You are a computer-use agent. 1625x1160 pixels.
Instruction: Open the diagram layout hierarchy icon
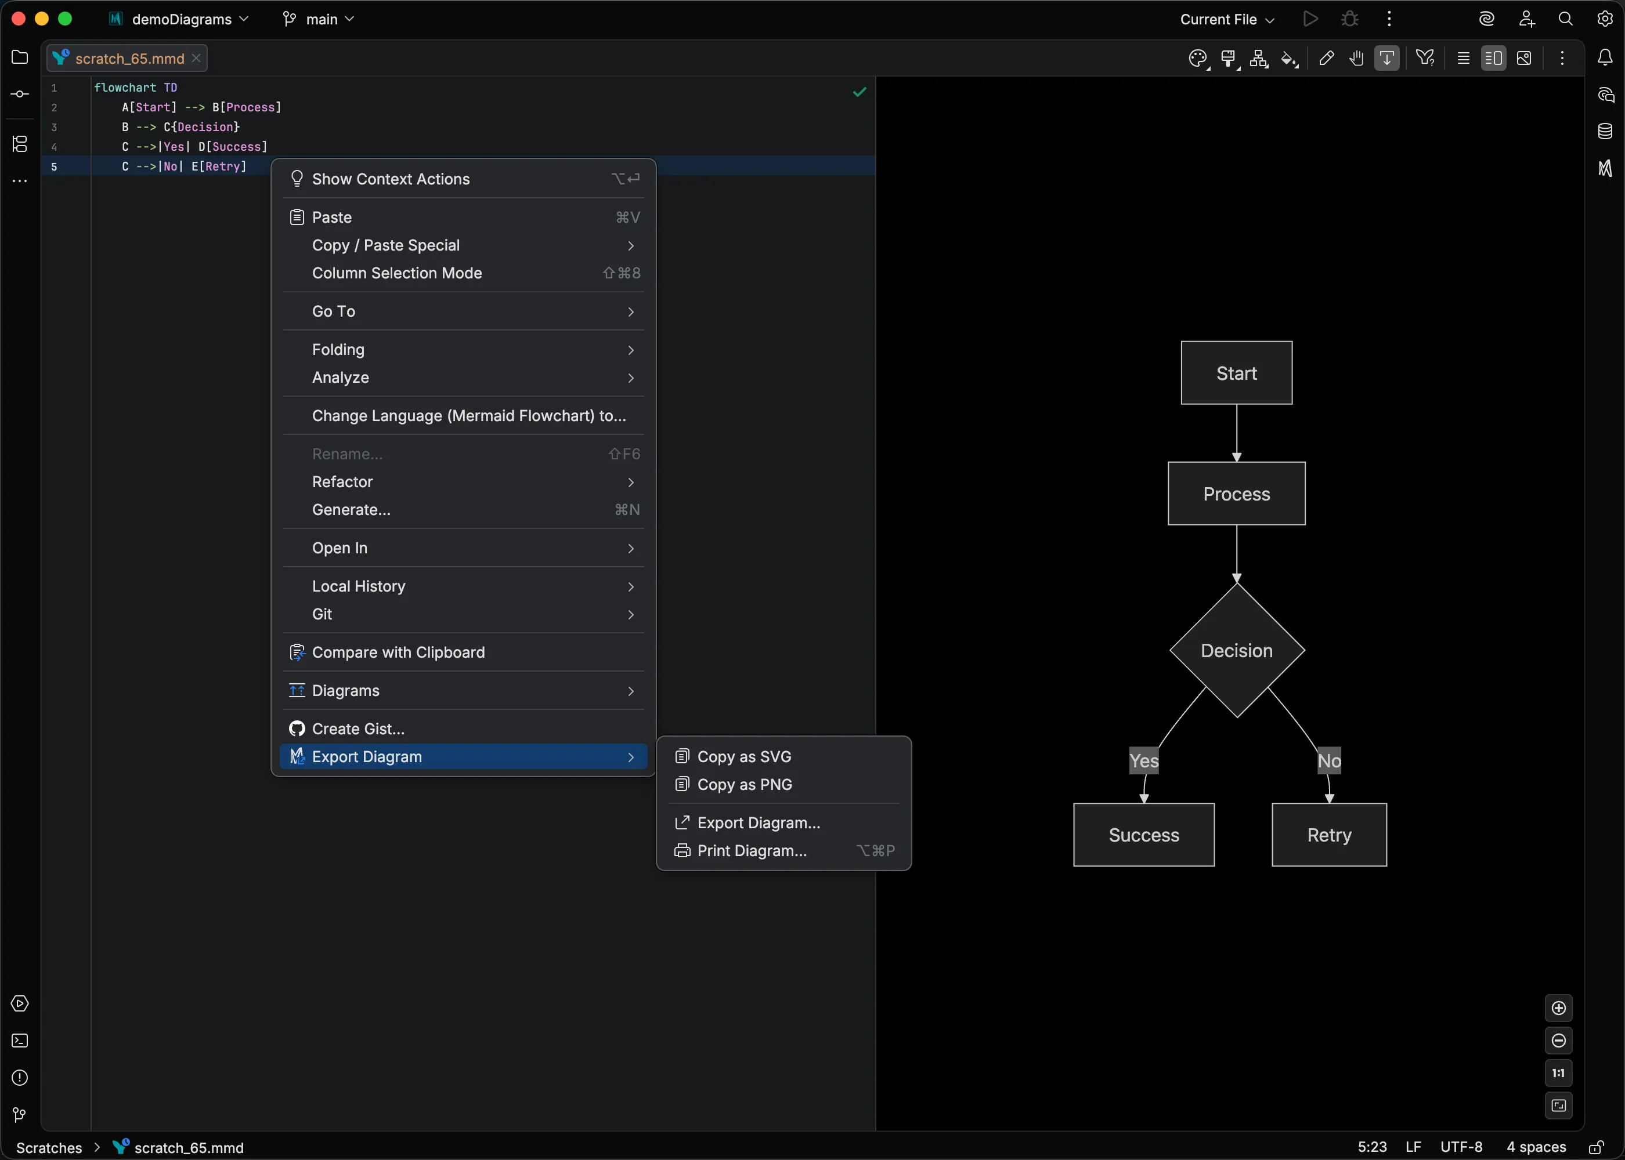1259,59
